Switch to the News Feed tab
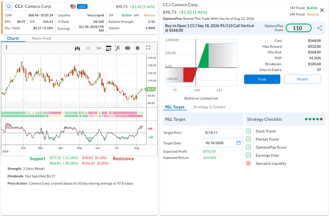The width and height of the screenshot is (329, 216). coord(41,38)
